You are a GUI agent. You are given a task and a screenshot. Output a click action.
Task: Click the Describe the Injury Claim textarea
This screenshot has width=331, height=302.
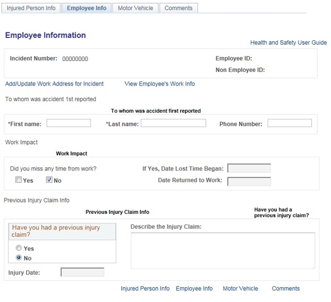point(222,250)
